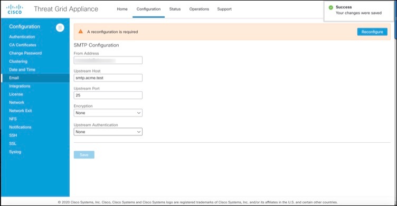Click the Threat Grid Appliance title
The height and width of the screenshot is (206, 397).
[x=66, y=9]
